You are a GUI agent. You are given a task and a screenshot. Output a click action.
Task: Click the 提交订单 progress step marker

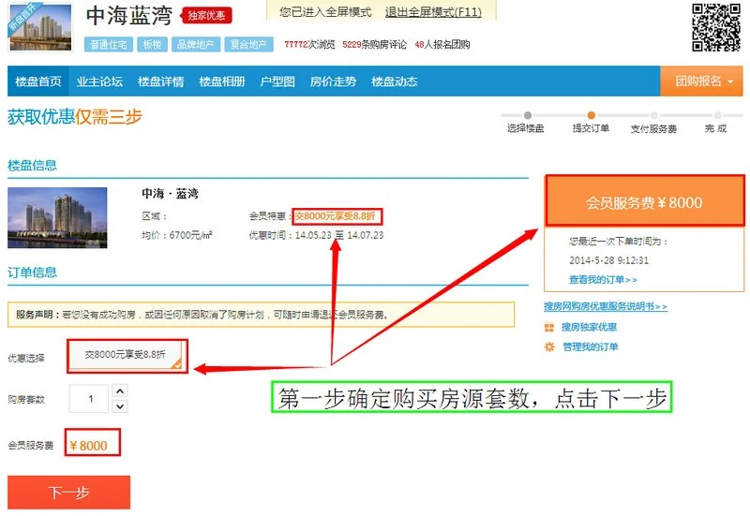[x=592, y=115]
